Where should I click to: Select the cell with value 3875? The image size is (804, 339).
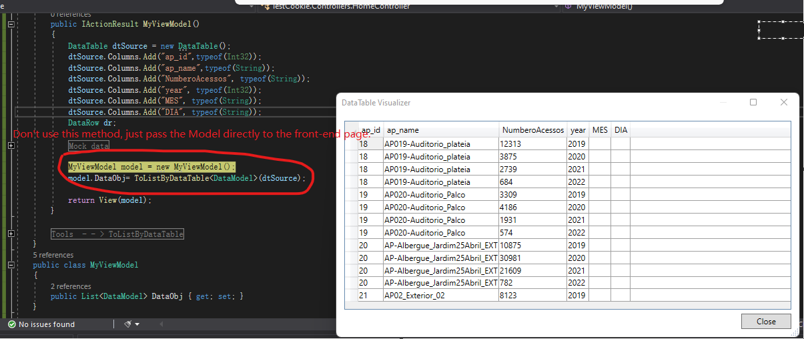(533, 156)
